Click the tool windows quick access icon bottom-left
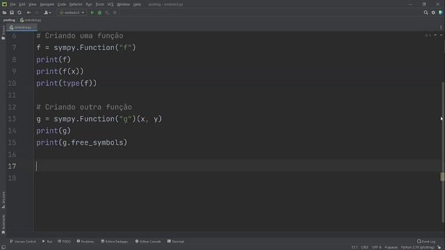This screenshot has width=445, height=250. pos(3,247)
